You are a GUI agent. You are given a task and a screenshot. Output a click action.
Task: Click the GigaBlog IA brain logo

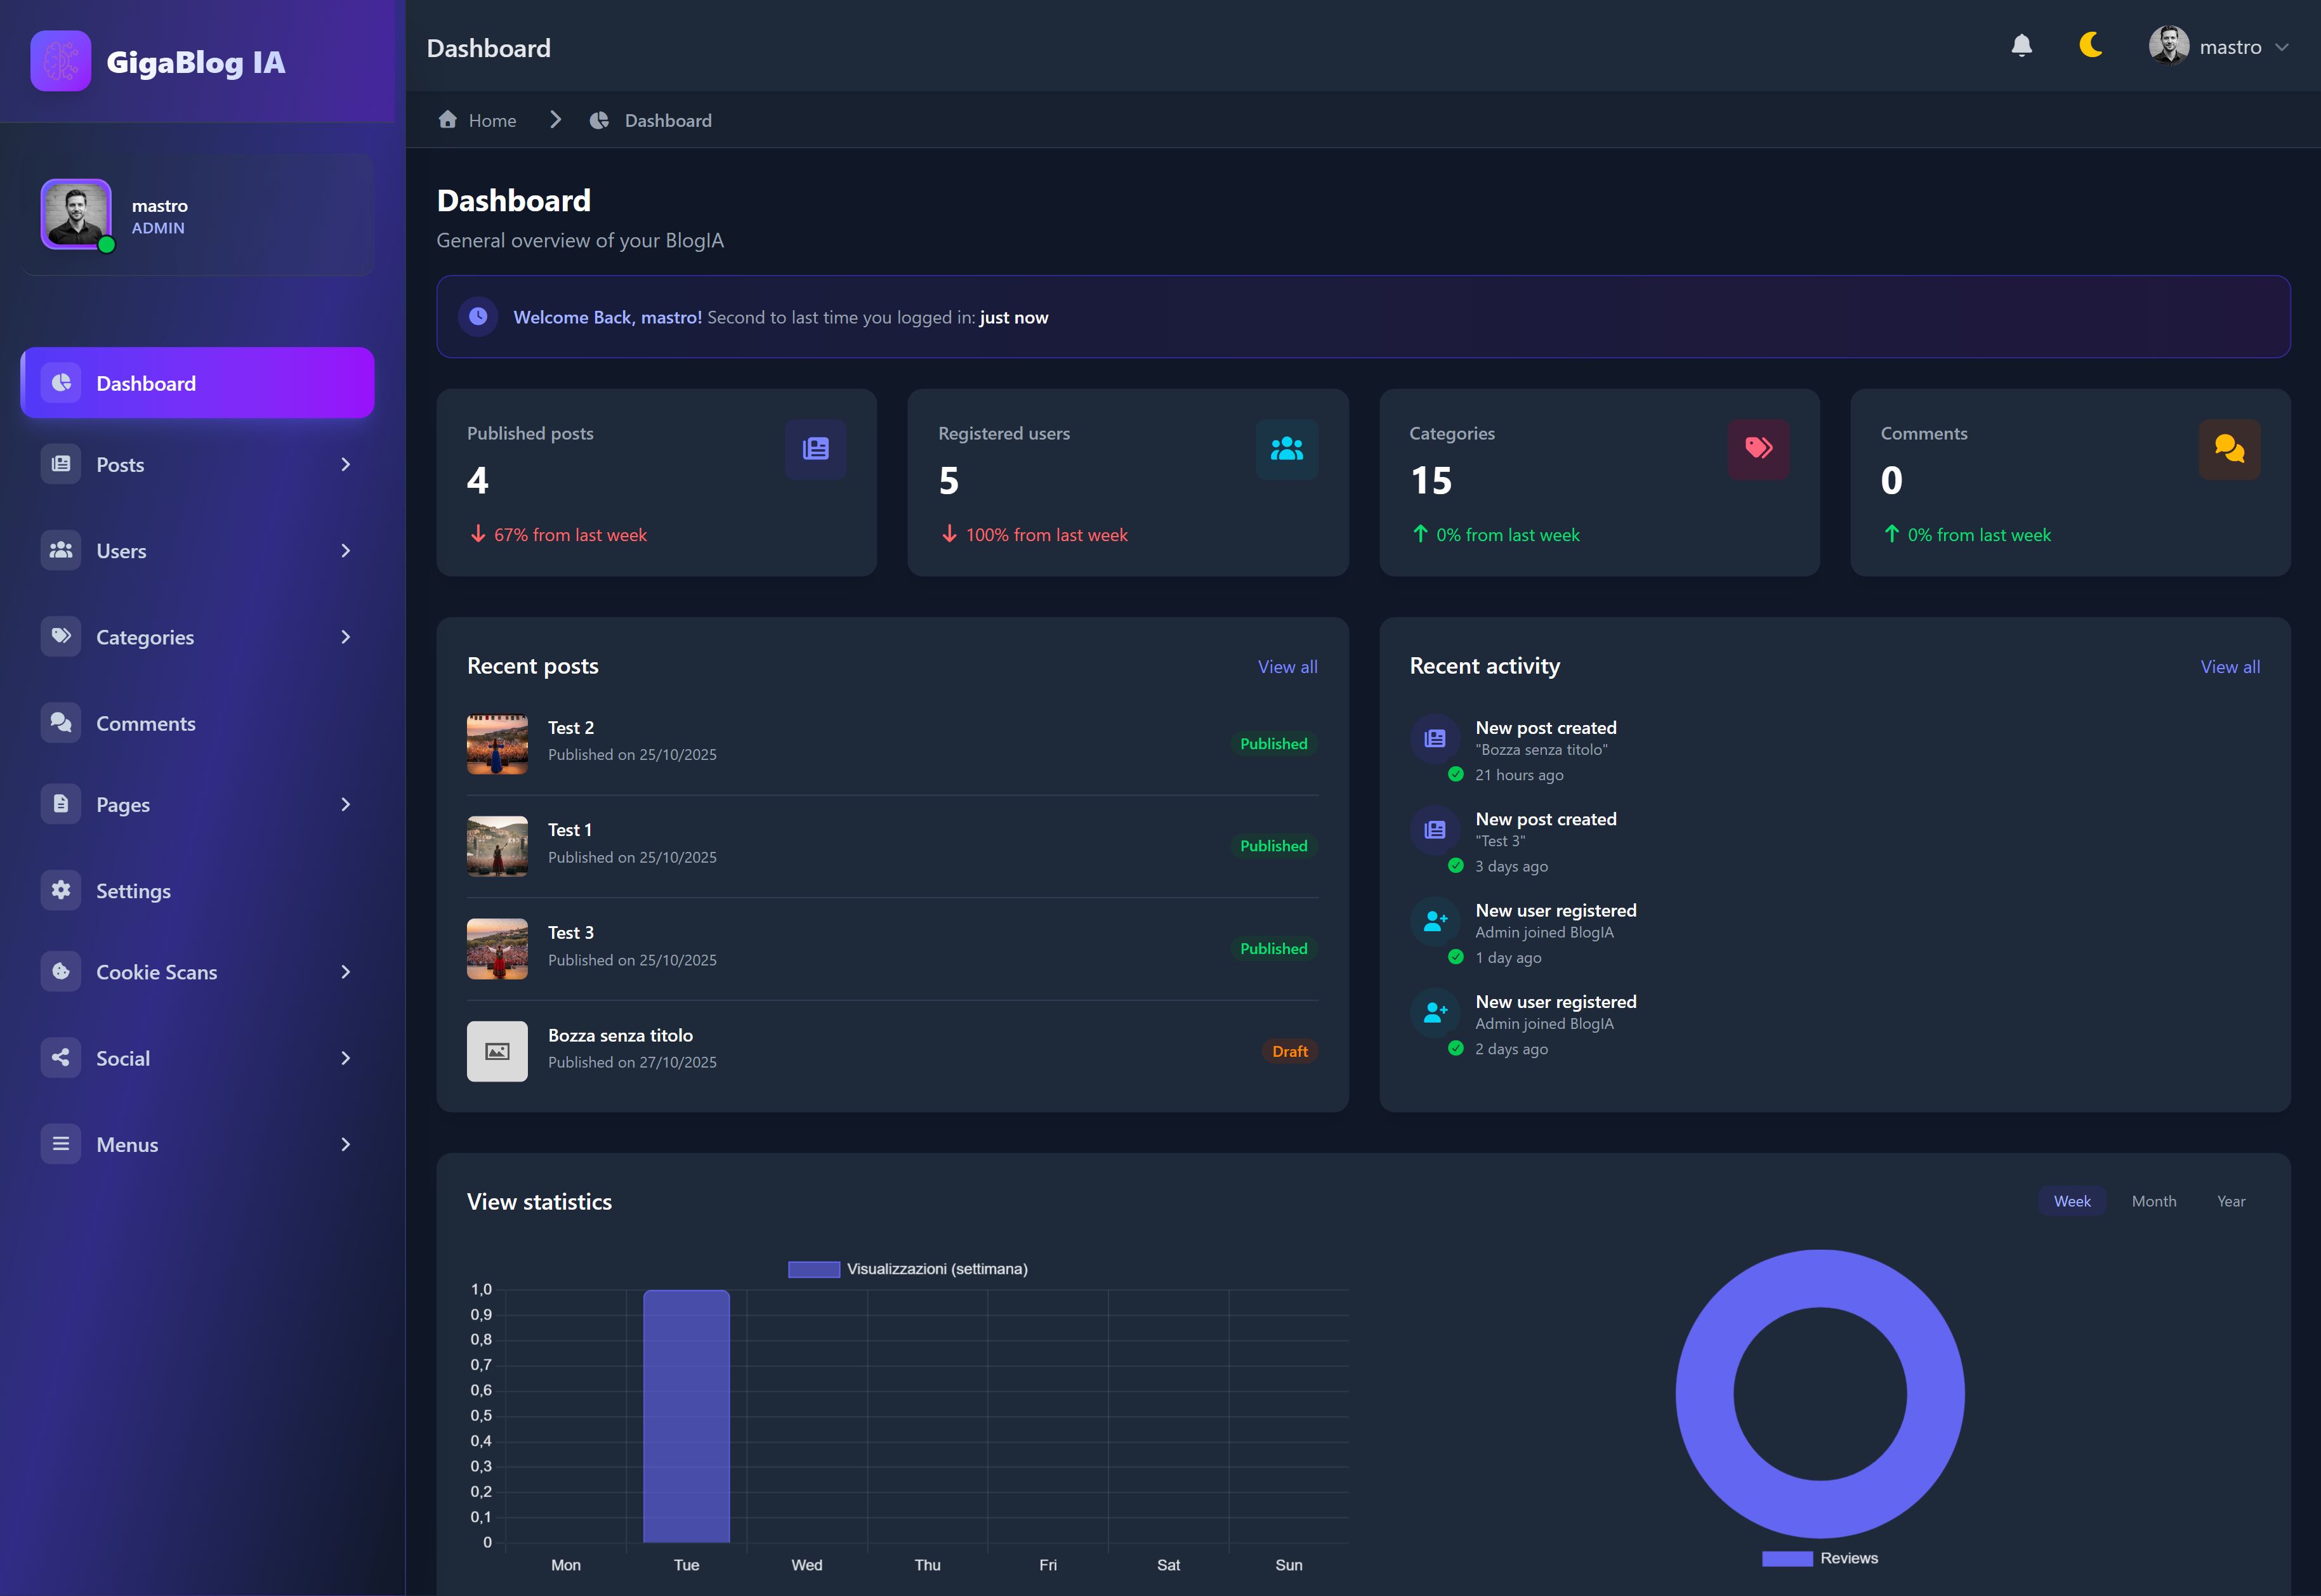coord(61,61)
